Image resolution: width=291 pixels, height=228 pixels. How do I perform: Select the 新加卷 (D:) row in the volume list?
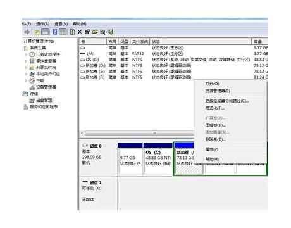tap(174, 66)
